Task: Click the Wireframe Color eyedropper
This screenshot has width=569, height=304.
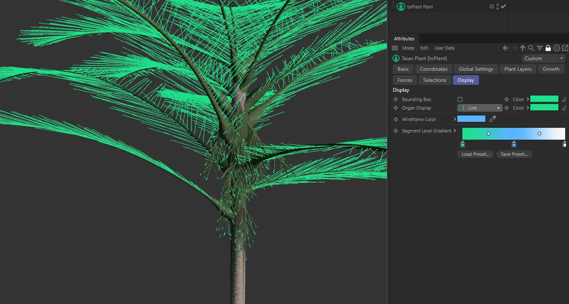Action: point(493,119)
